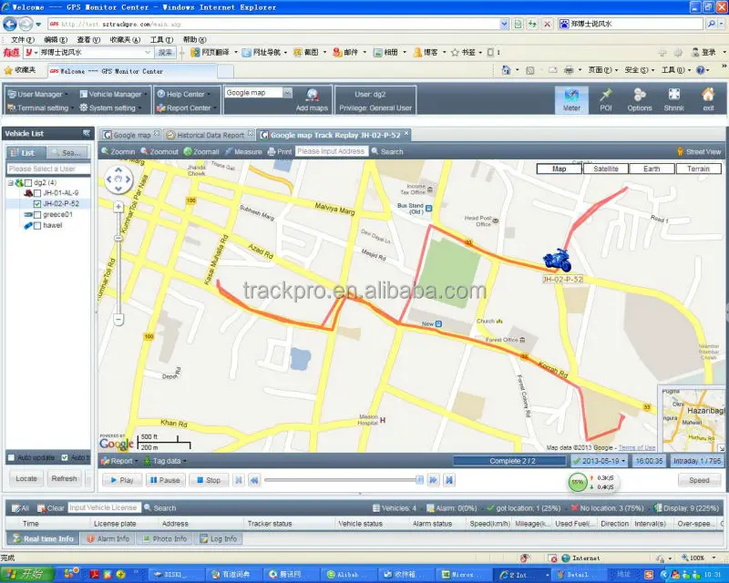Open the Log Info tab
This screenshot has height=583, width=729.
click(x=218, y=539)
